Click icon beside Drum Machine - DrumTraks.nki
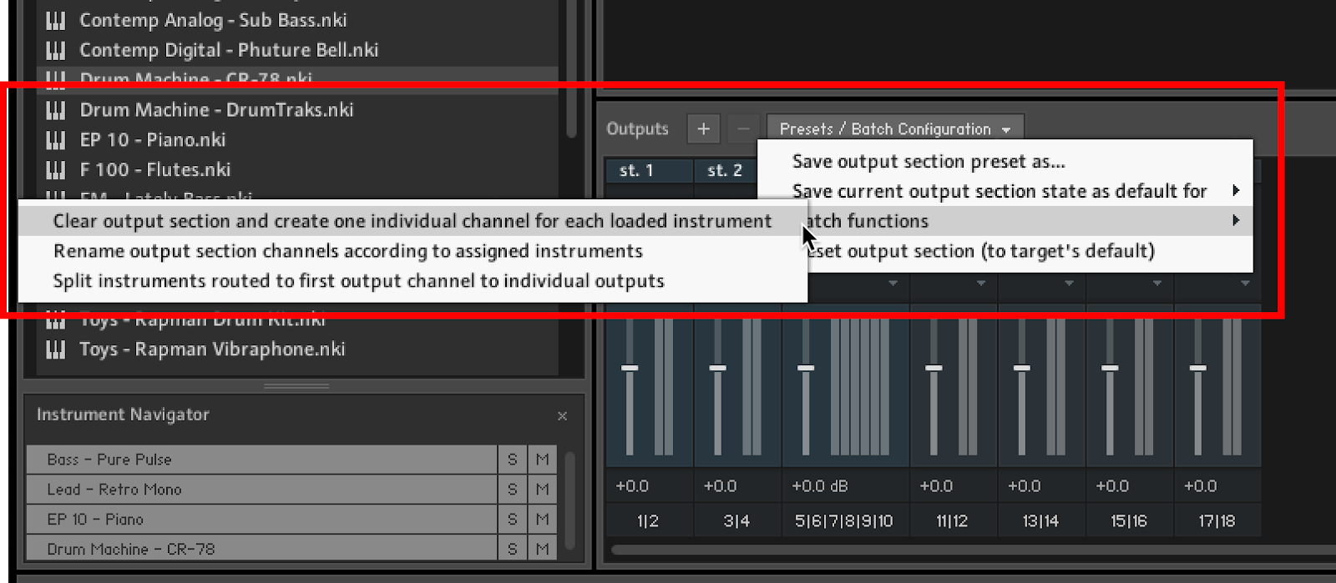This screenshot has width=1336, height=583. 55,110
